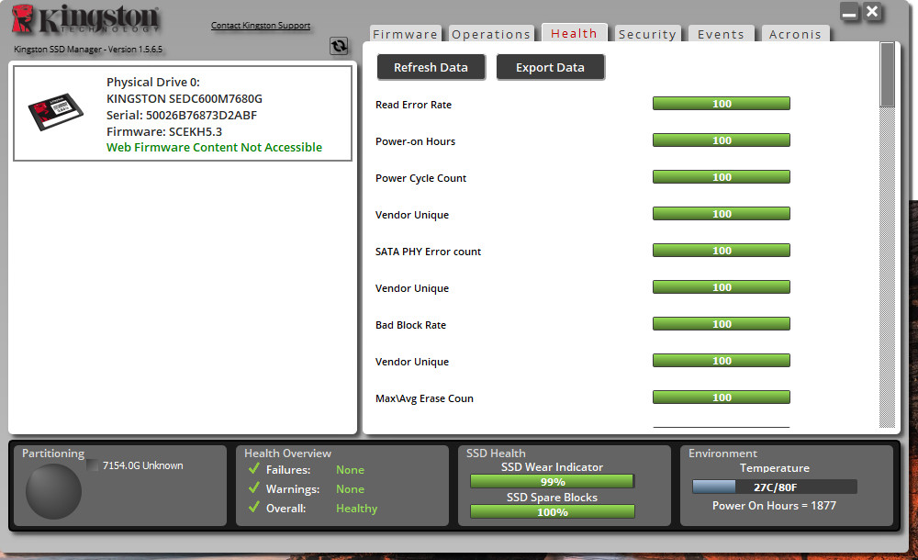Screen dimensions: 918x560
Task: Click the Environment heading
Action: 722,454
